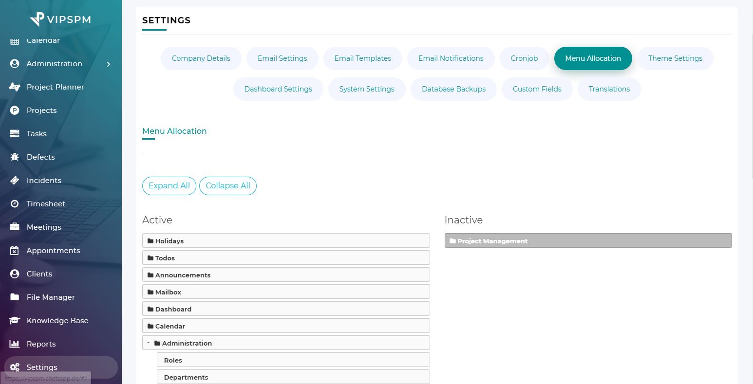Expand the Administration sidebar submenu arrow

point(109,64)
